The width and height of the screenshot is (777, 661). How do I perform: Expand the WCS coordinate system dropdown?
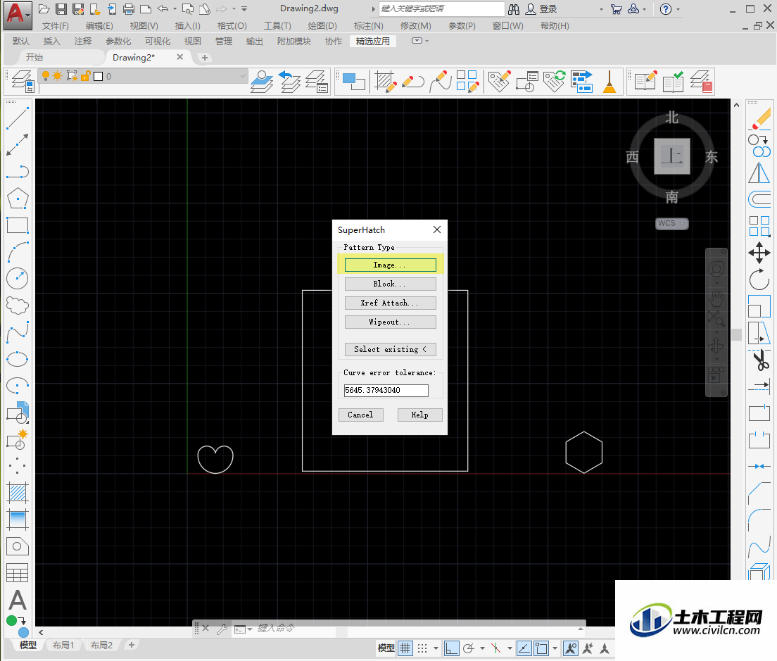click(683, 223)
